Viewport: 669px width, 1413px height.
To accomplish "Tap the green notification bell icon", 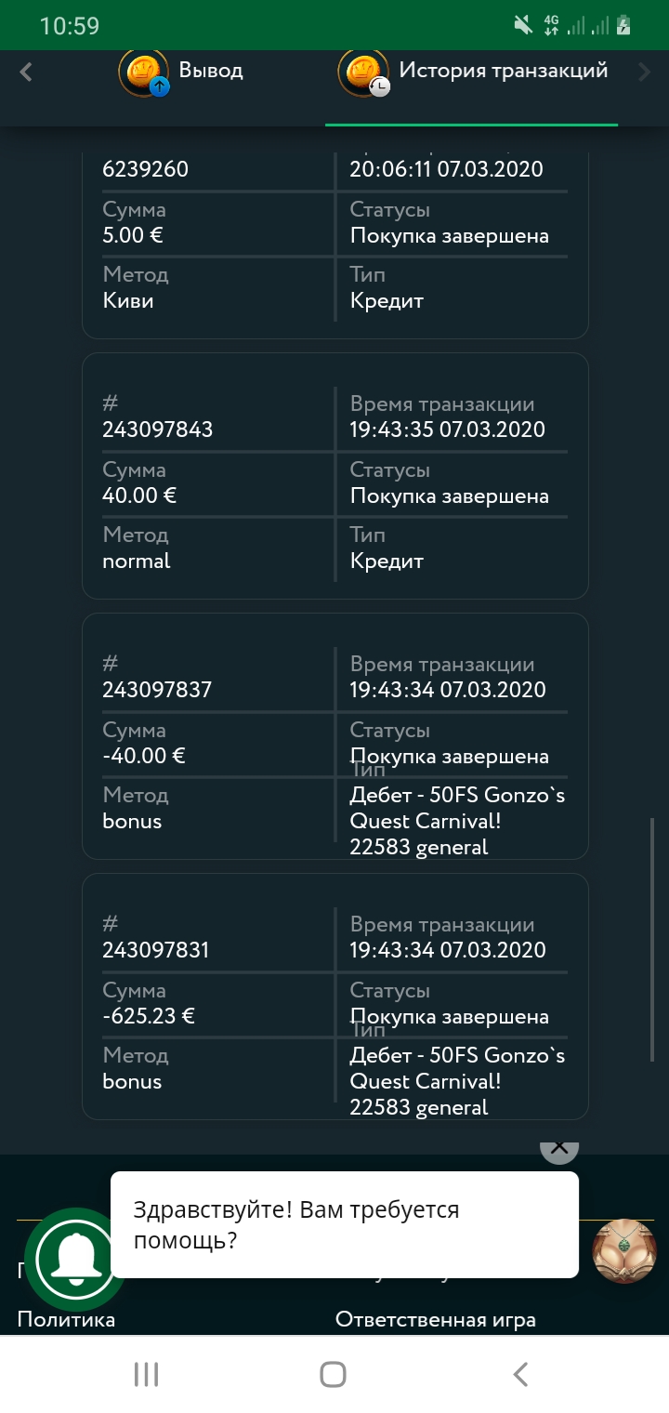I will click(x=74, y=1259).
